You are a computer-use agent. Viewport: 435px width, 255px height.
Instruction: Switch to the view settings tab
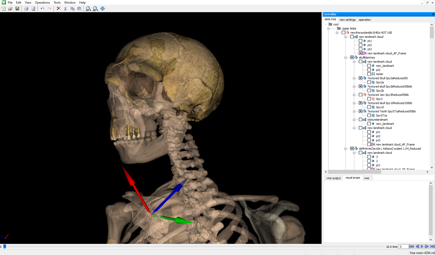347,20
